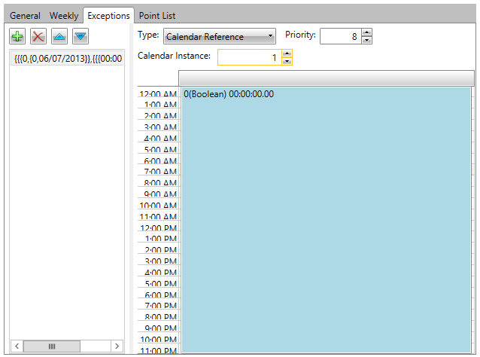Click the move up arrow icon
This screenshot has height=357, width=480.
point(59,36)
